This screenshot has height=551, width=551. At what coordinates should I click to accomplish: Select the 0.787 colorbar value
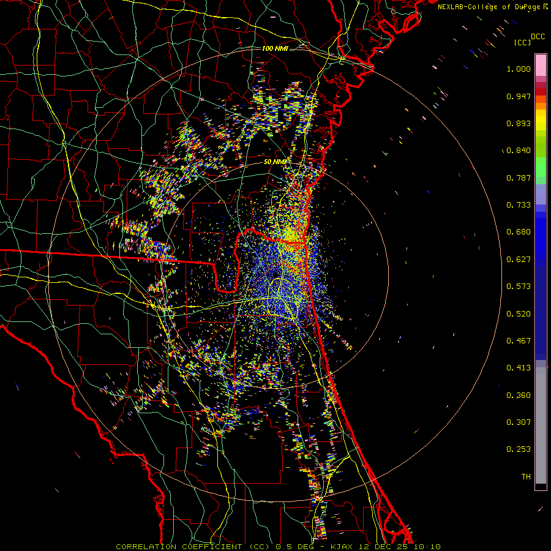click(x=519, y=178)
